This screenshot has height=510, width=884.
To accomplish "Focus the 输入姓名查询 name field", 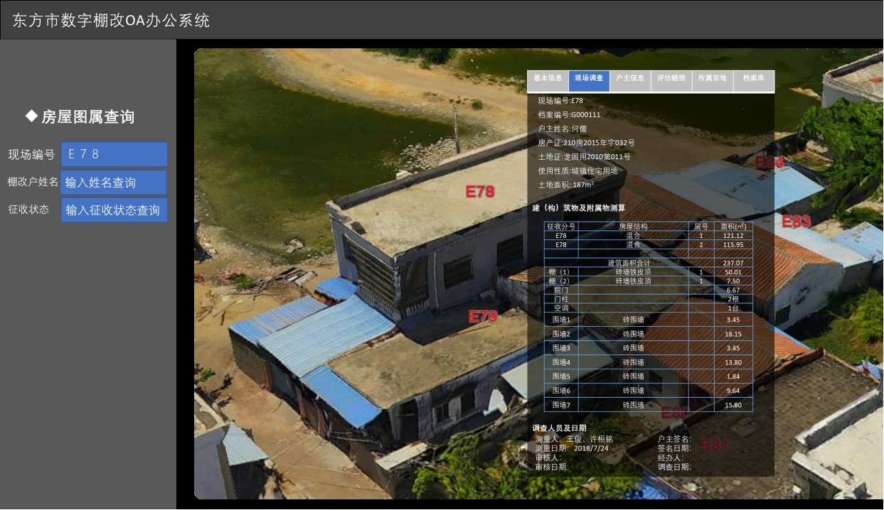I will pos(114,183).
